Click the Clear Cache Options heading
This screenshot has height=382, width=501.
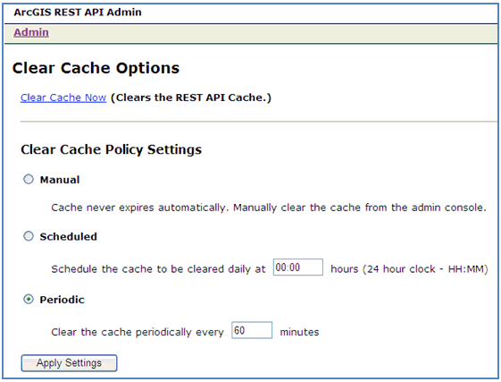tap(96, 68)
